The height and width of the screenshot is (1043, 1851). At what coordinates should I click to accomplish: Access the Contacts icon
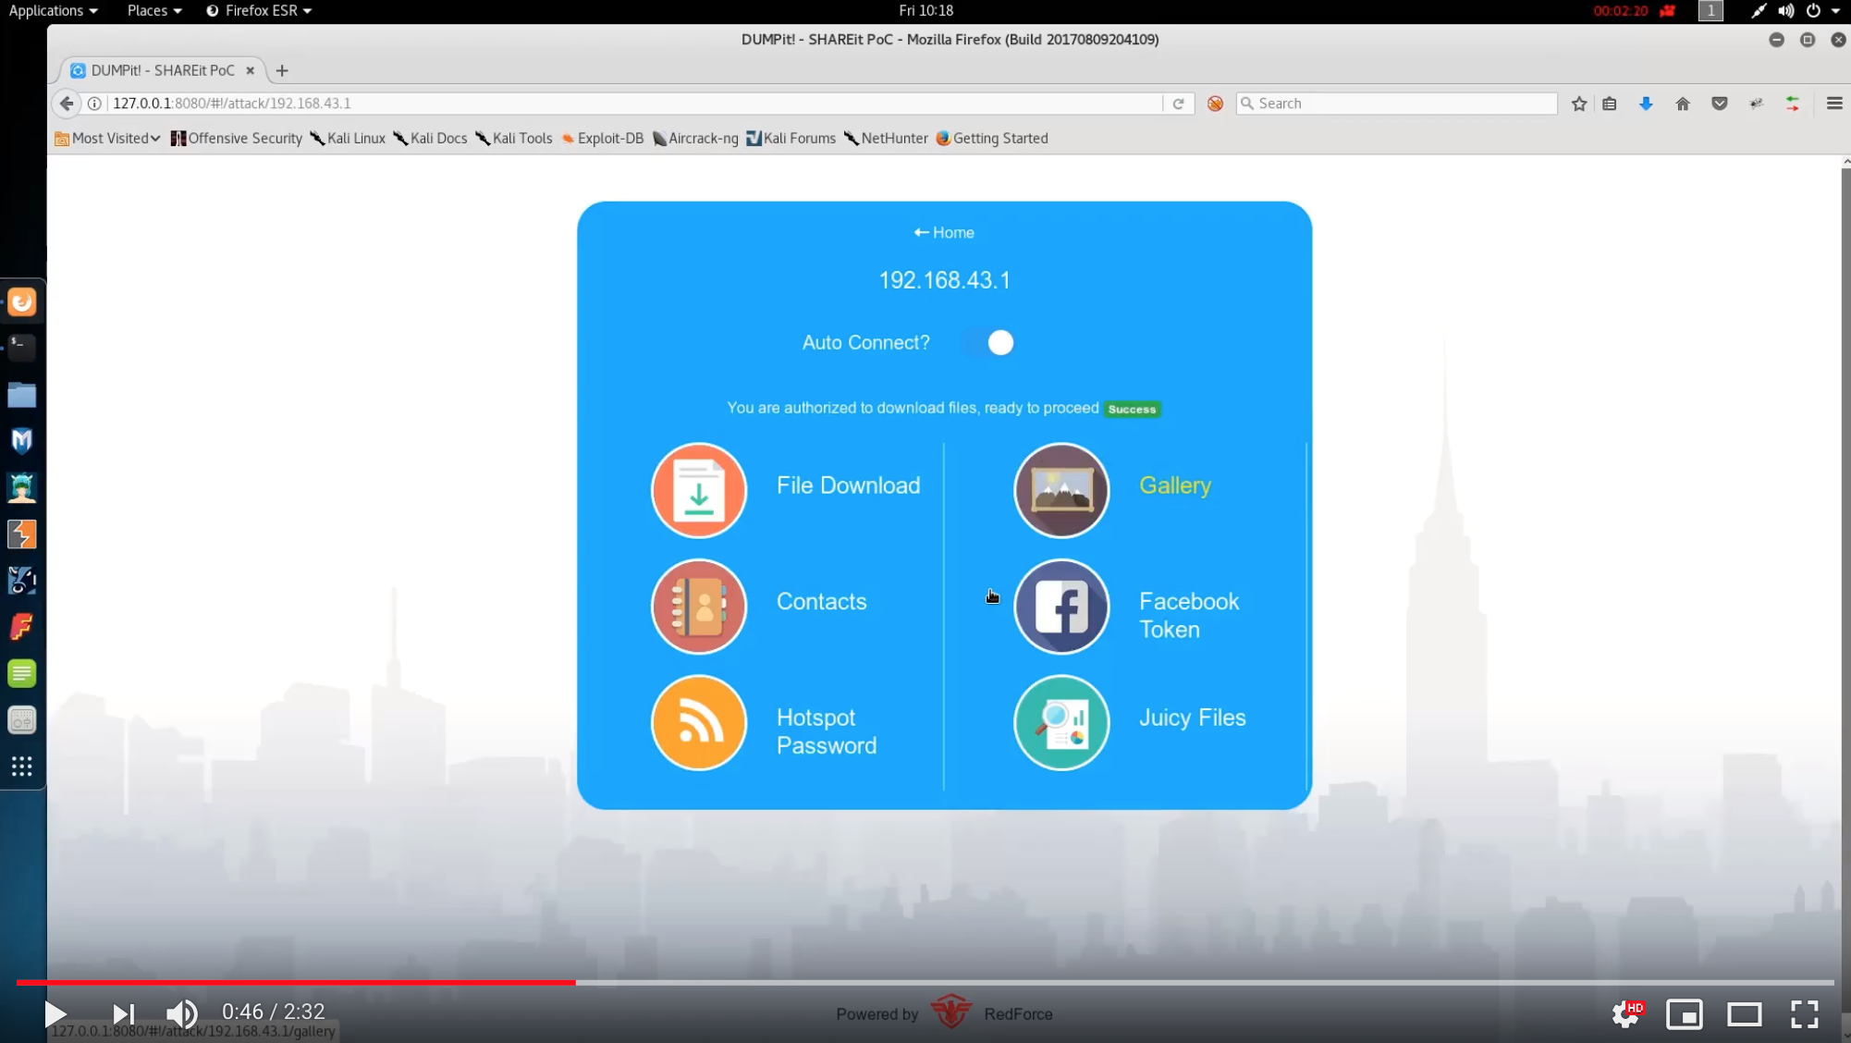click(x=698, y=606)
